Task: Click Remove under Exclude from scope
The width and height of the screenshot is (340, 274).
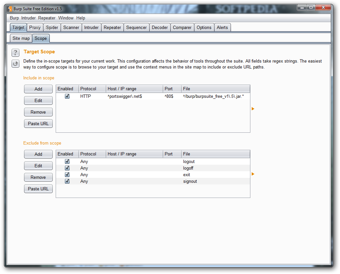Action: 38,177
